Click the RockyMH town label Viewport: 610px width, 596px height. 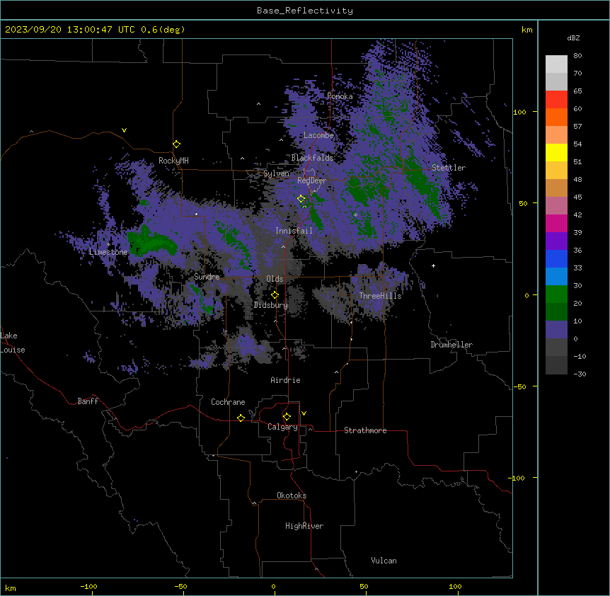coord(173,160)
